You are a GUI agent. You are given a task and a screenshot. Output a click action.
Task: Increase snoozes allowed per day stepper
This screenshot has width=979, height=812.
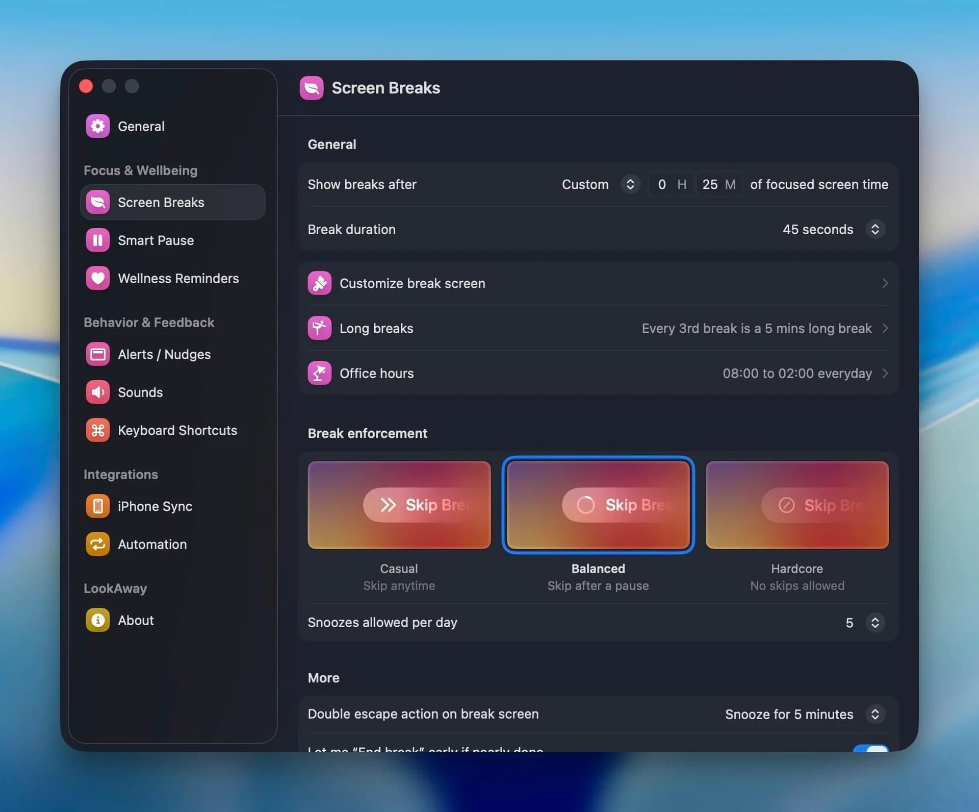coord(875,619)
